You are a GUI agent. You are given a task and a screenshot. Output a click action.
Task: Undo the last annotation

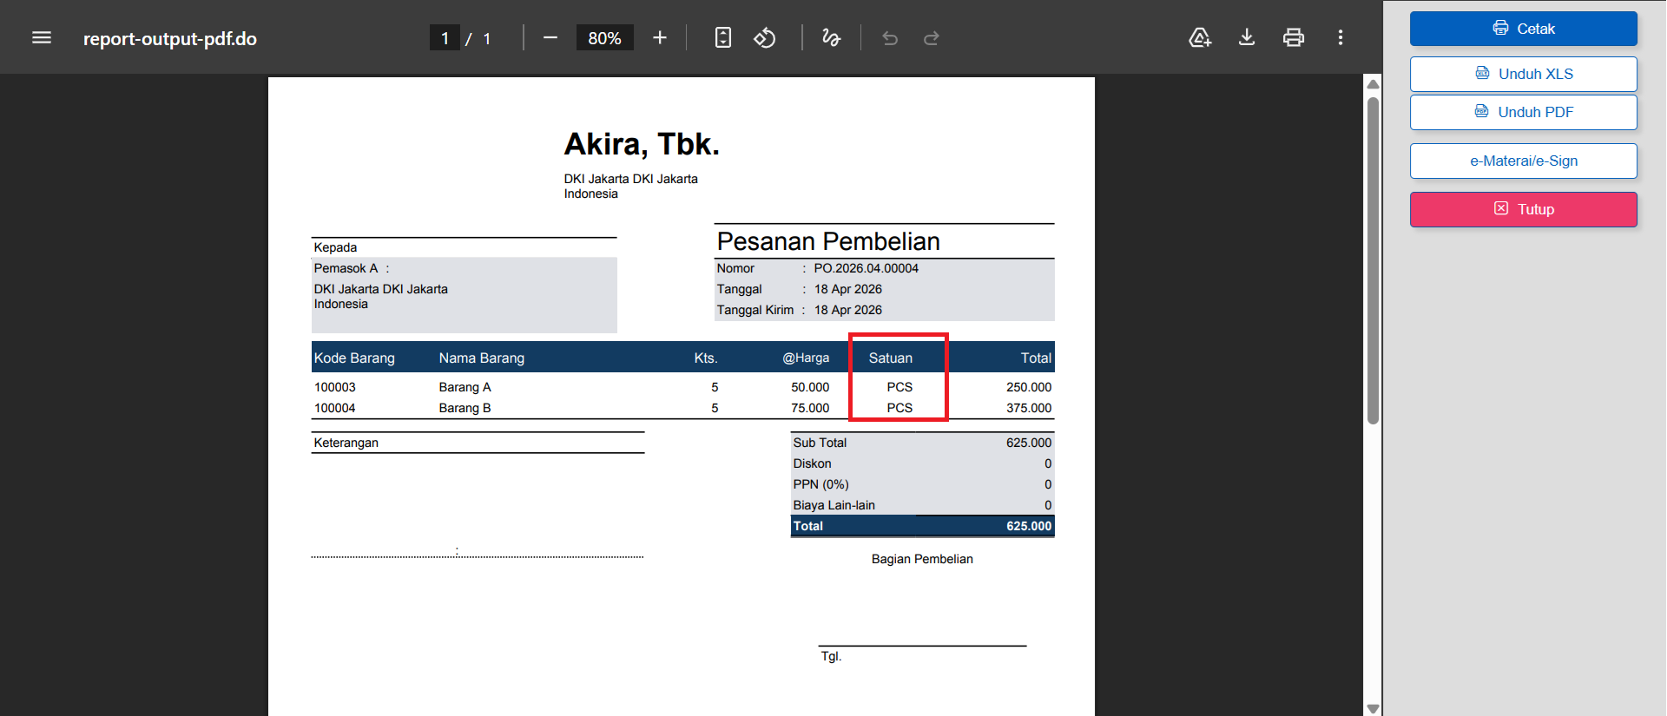[890, 38]
